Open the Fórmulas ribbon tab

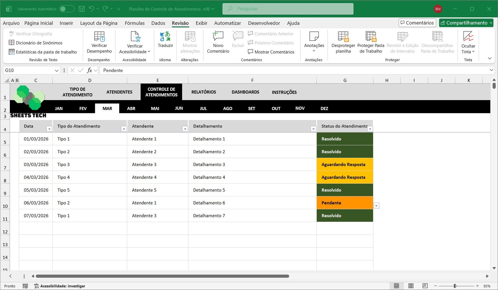pos(134,23)
